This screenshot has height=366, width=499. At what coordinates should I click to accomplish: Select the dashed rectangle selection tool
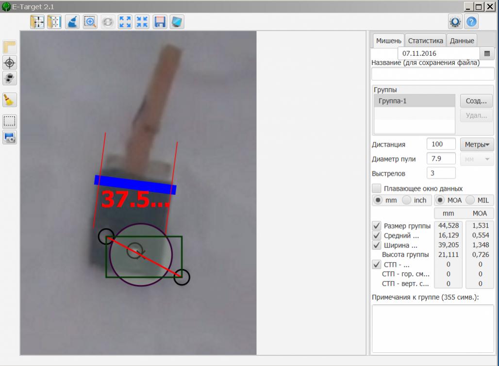(x=10, y=121)
